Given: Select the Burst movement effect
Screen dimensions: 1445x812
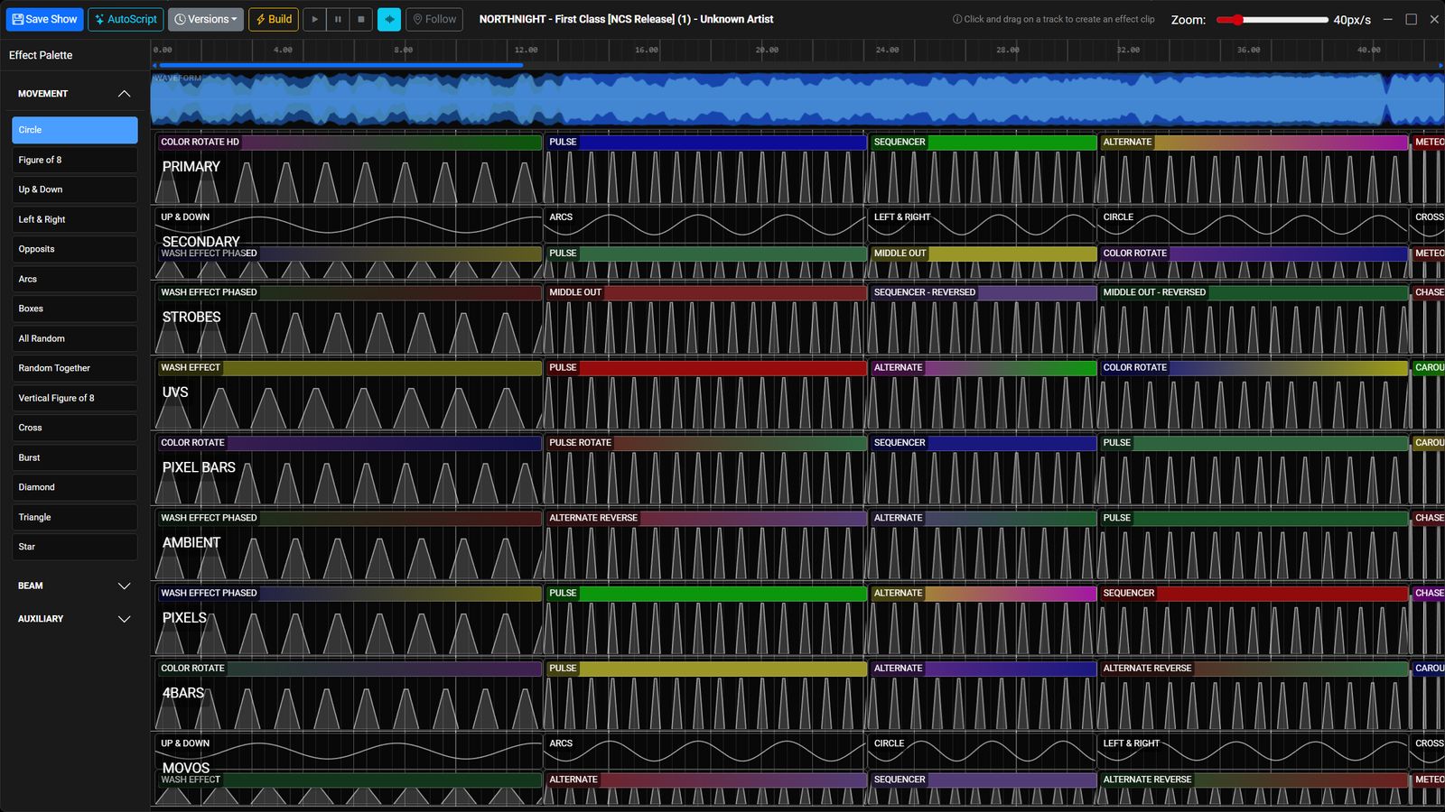Looking at the screenshot, I should 75,457.
